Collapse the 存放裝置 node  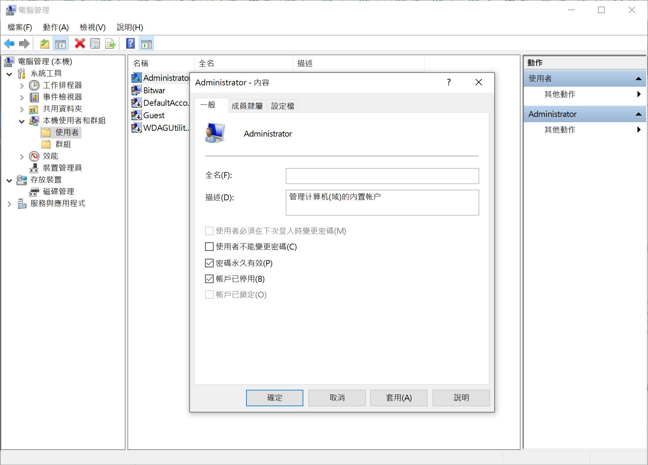(x=10, y=181)
